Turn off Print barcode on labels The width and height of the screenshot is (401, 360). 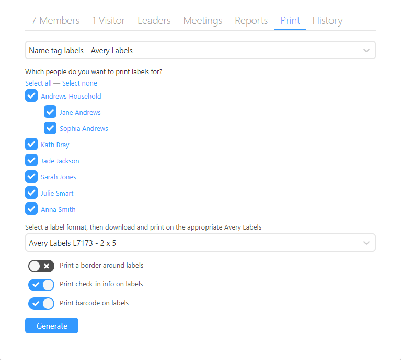[x=41, y=303]
